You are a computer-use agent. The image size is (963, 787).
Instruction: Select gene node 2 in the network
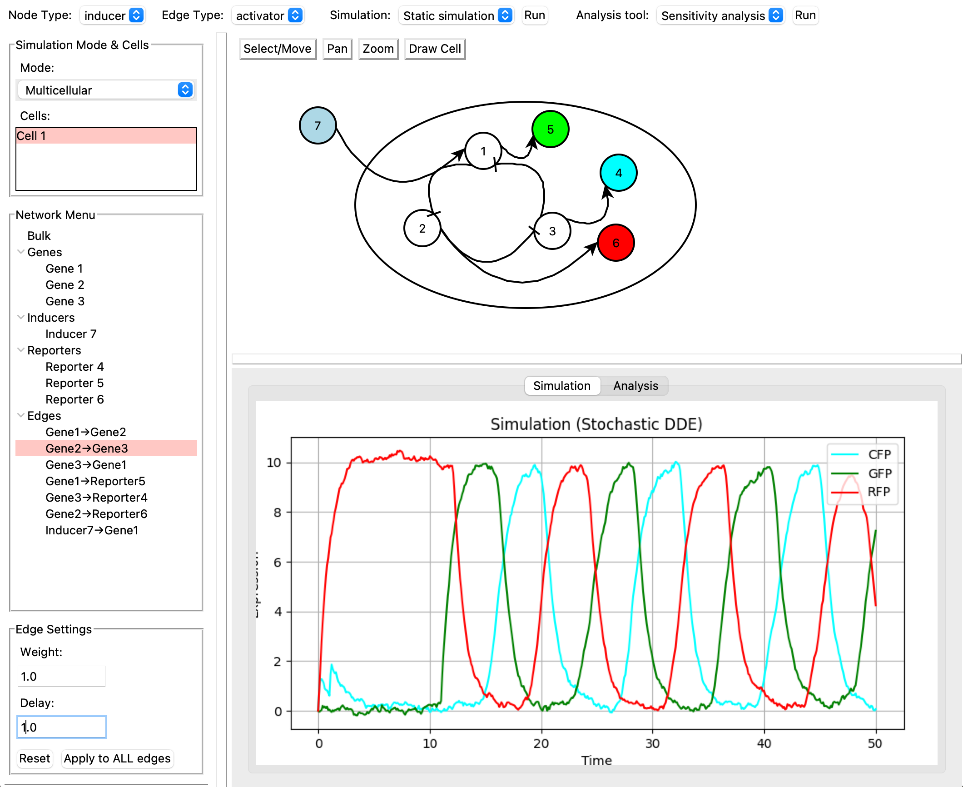[422, 228]
